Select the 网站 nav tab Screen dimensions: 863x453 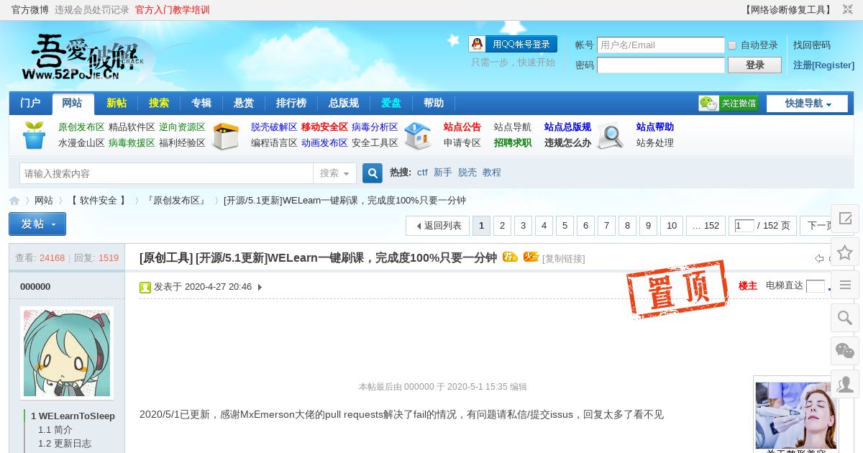point(73,104)
